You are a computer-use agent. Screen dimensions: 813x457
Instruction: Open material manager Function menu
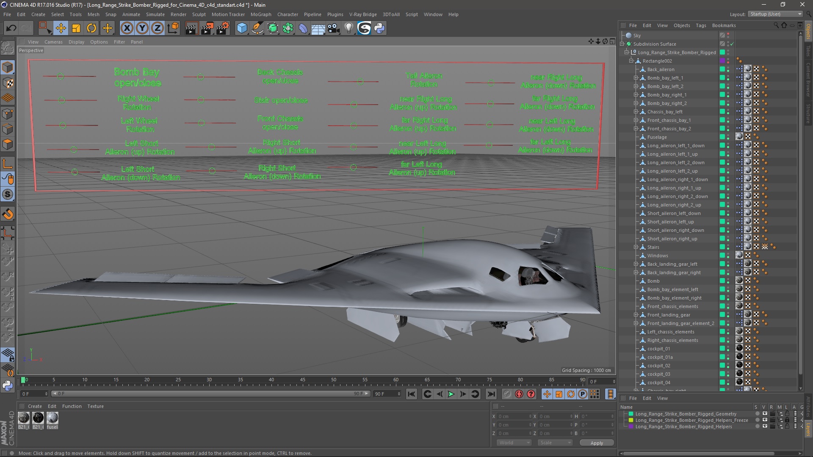(x=72, y=406)
